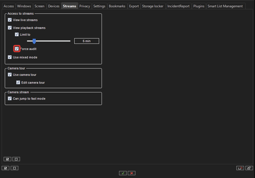The height and width of the screenshot is (178, 255).
Task: Uncheck View live streams
Action: click(x=10, y=20)
